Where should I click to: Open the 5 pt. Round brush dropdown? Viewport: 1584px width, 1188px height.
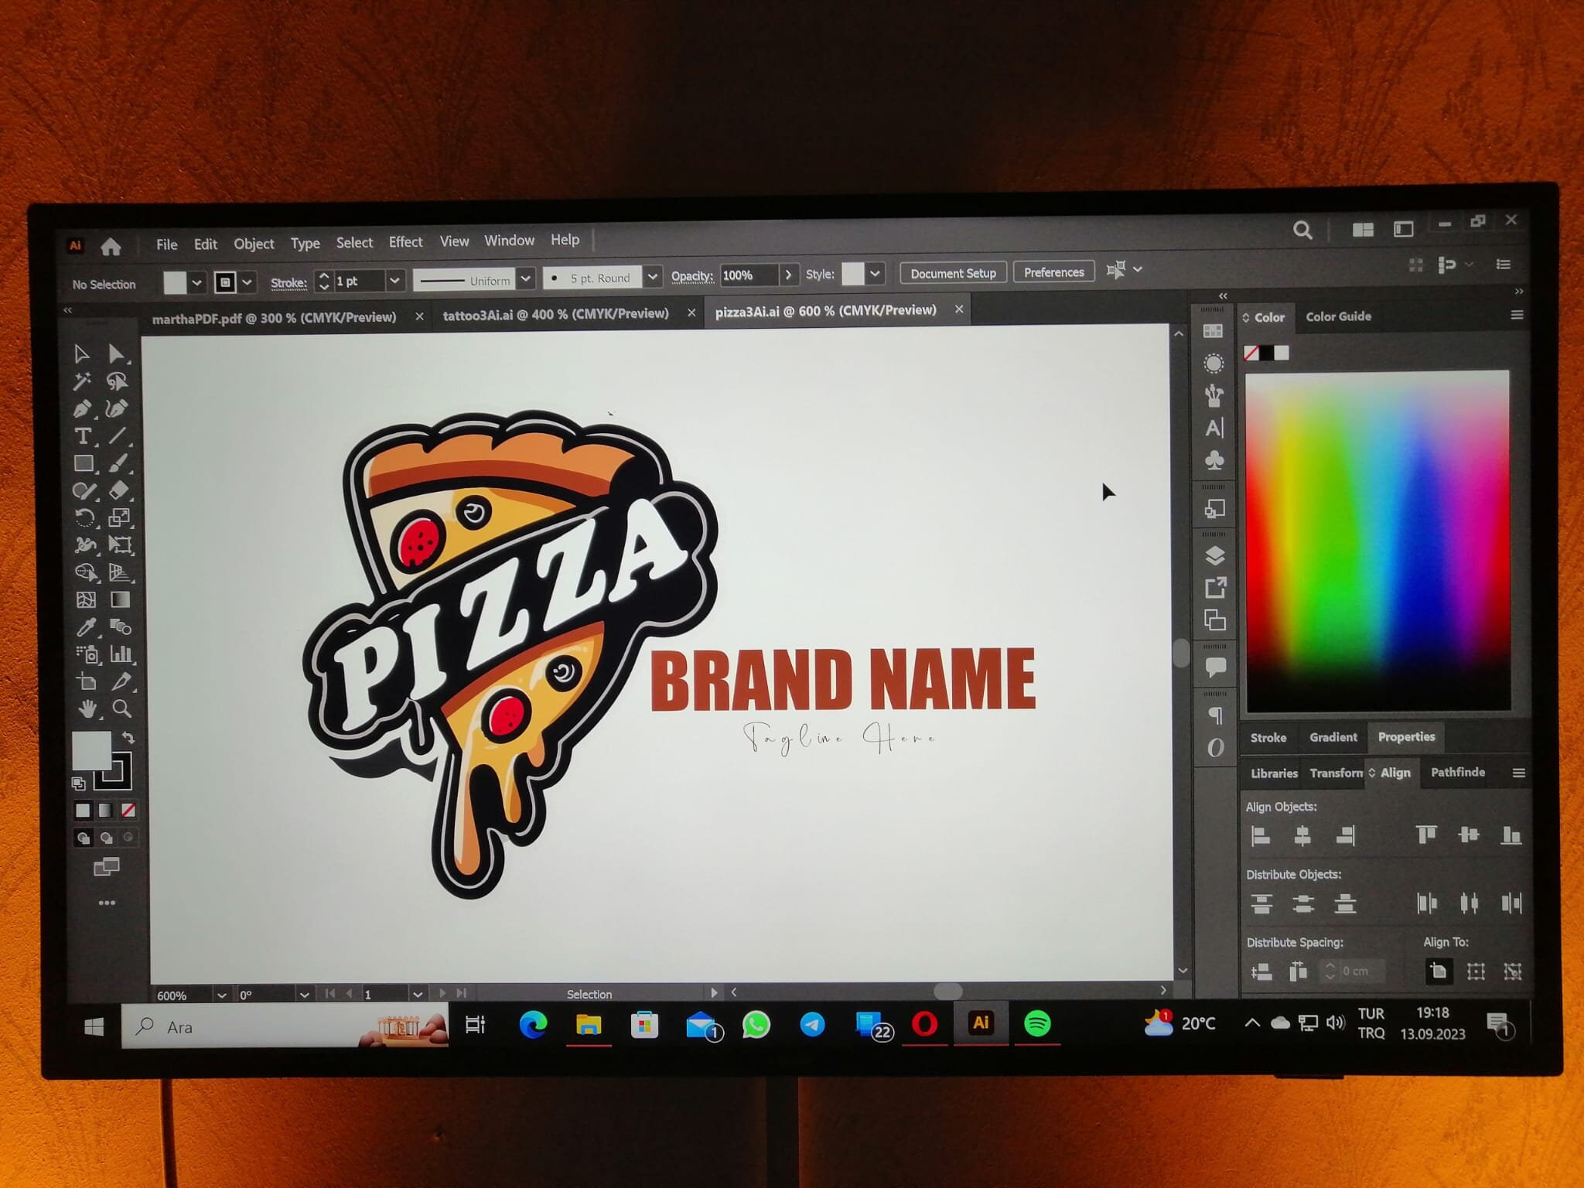pos(652,277)
